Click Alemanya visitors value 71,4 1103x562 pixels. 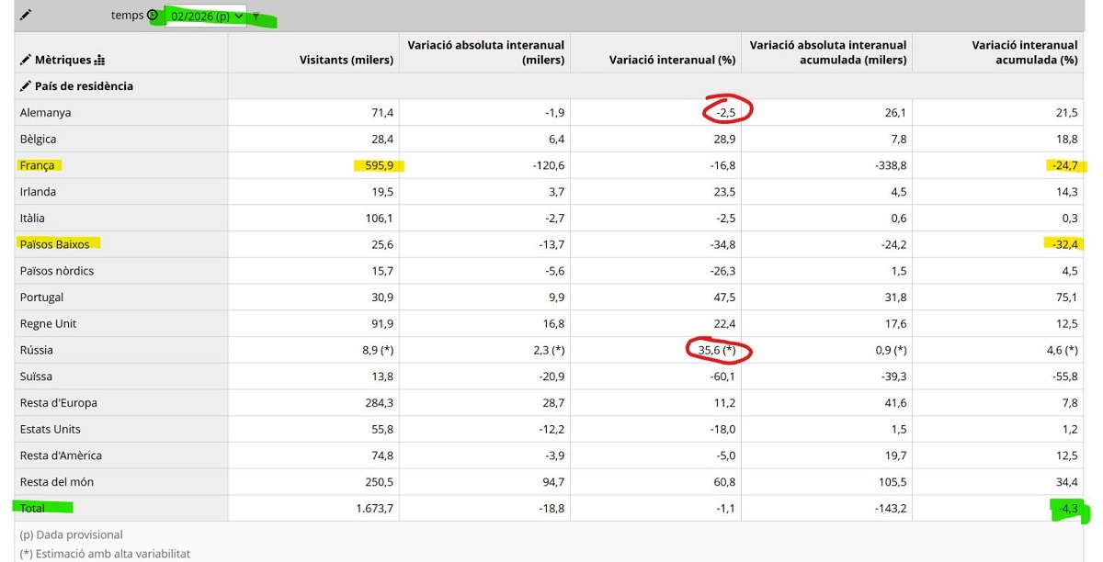click(381, 113)
